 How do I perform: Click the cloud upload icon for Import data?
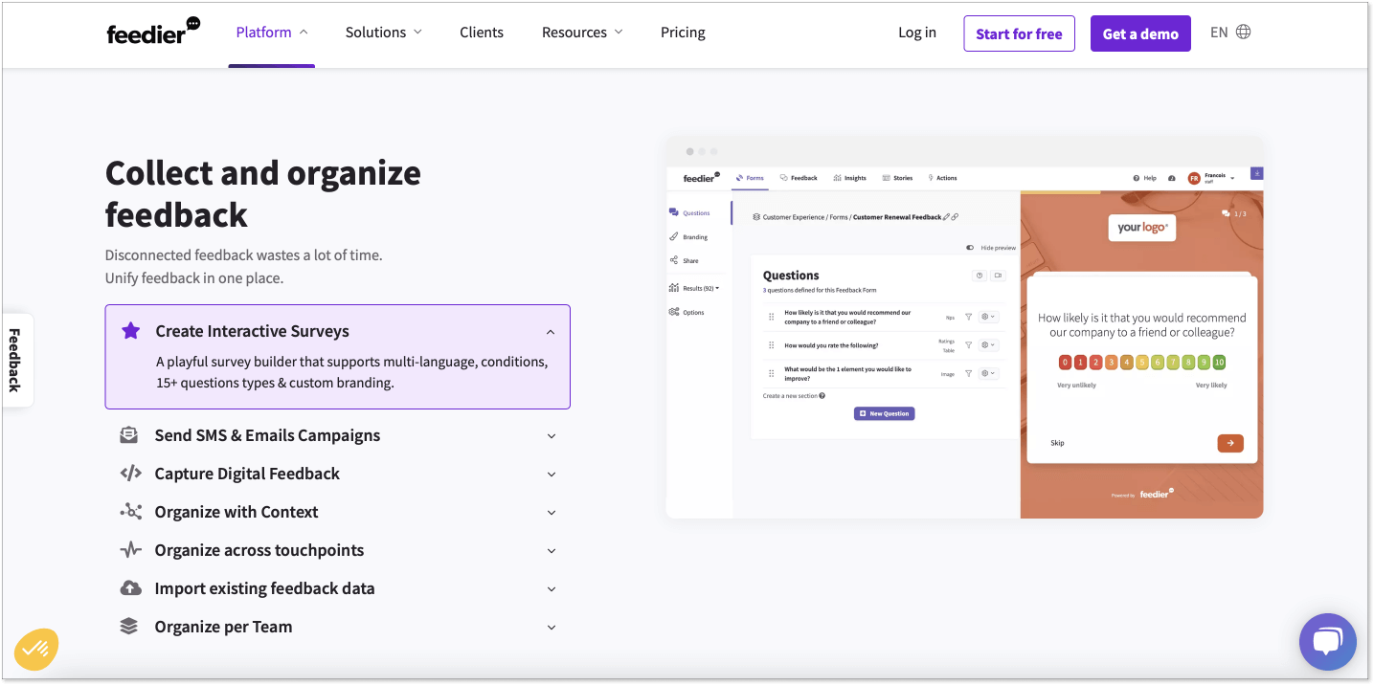pos(130,588)
